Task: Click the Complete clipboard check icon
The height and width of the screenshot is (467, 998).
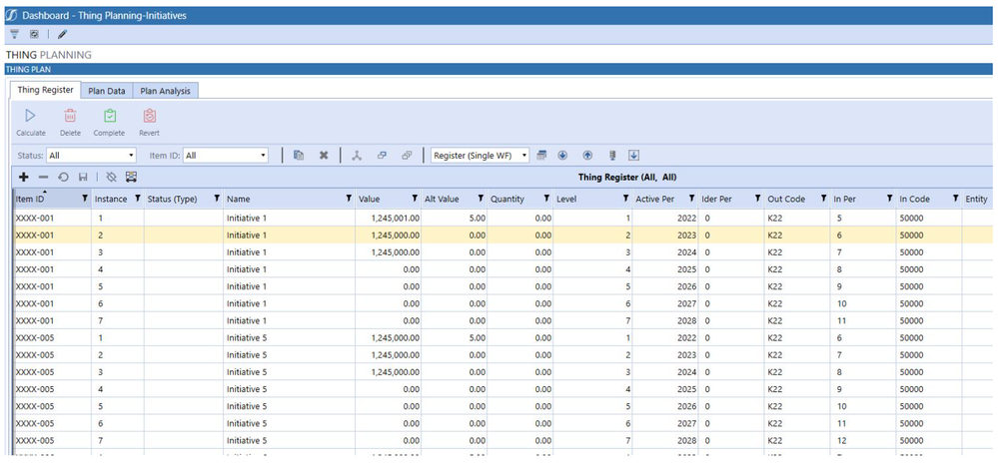Action: coord(110,116)
